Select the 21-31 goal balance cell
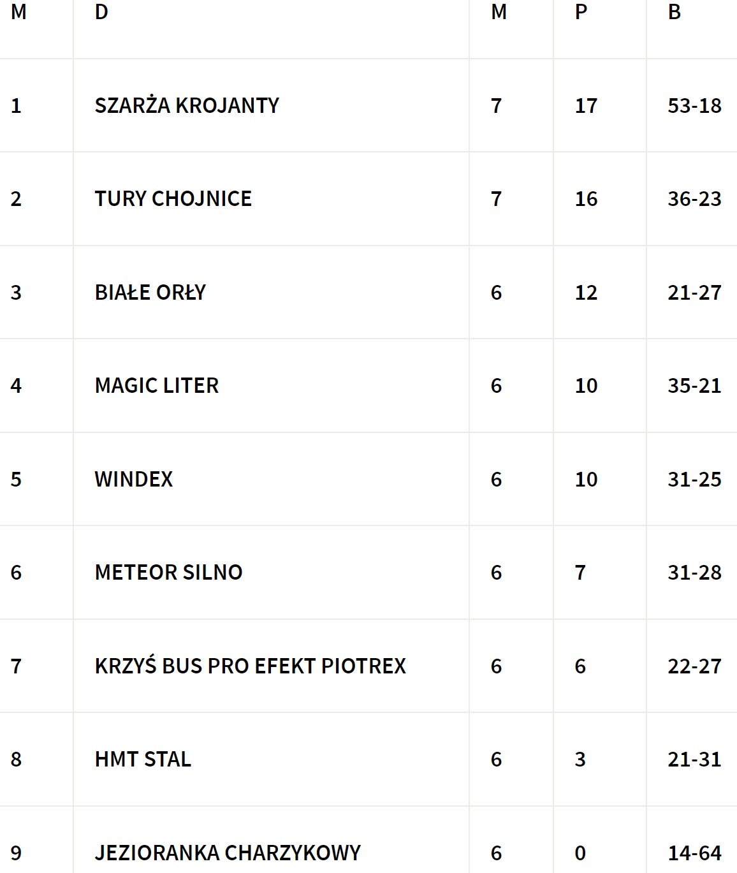The width and height of the screenshot is (737, 873). tap(694, 759)
